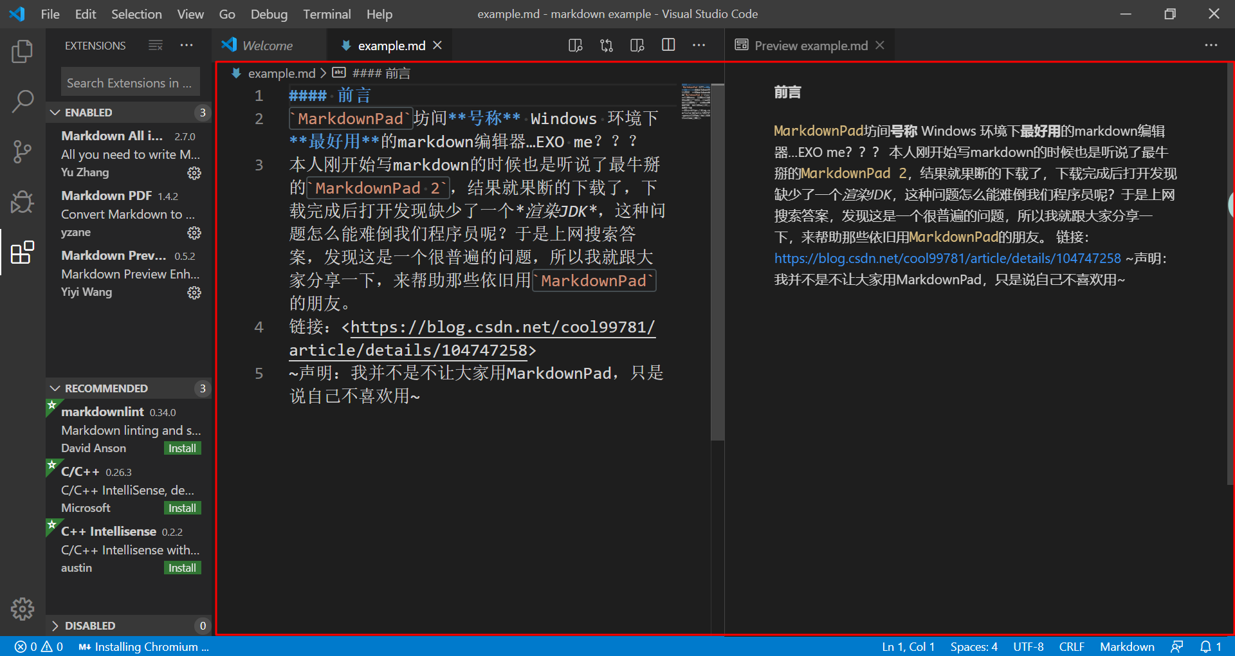Switch to Preview example.md tab
This screenshot has height=656, width=1235.
click(x=810, y=45)
